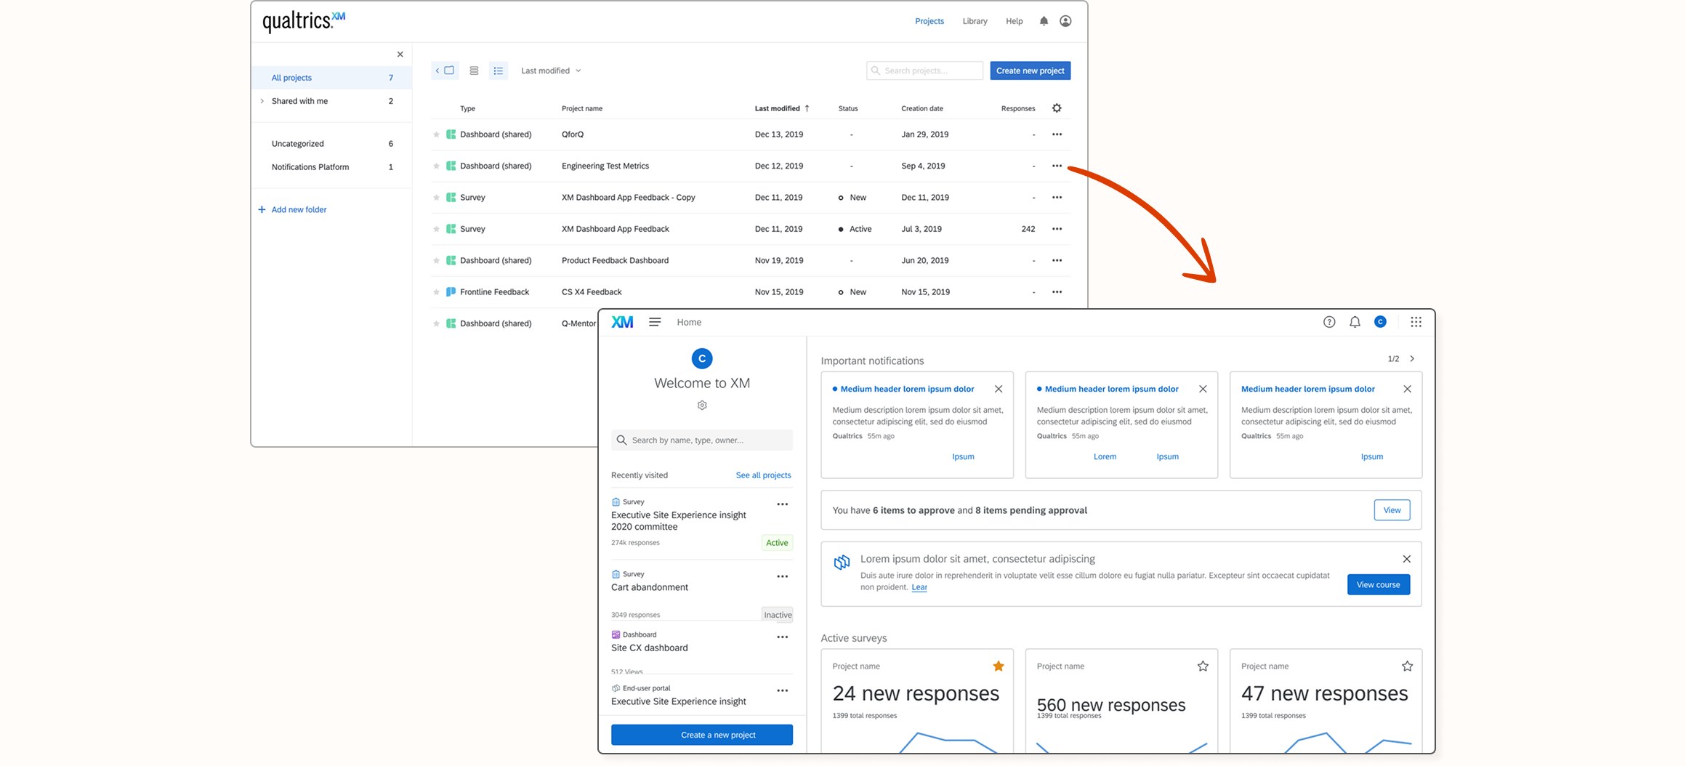Image resolution: width=1686 pixels, height=766 pixels.
Task: Close the folders sidebar with X icon
Action: (x=400, y=55)
